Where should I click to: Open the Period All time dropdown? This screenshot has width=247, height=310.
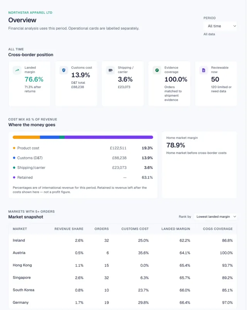coord(220,26)
